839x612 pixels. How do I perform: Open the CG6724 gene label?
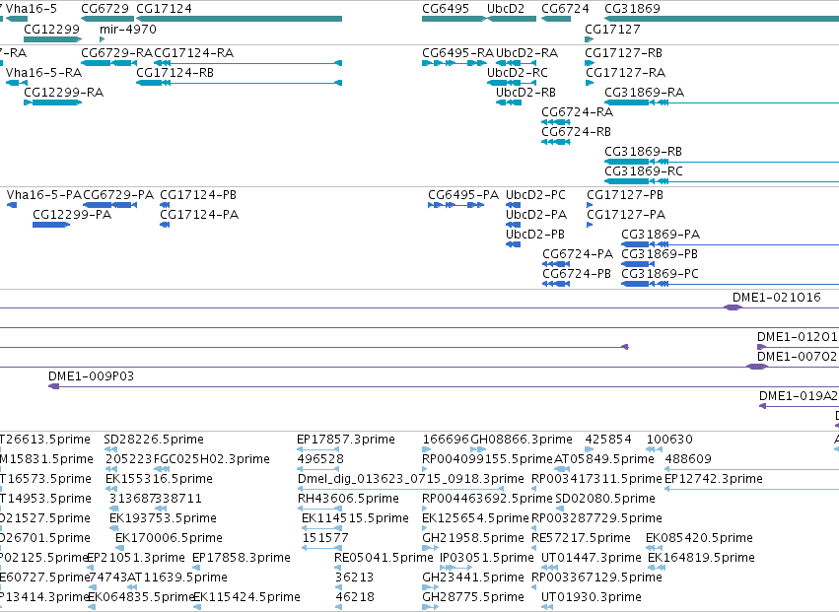coord(565,9)
